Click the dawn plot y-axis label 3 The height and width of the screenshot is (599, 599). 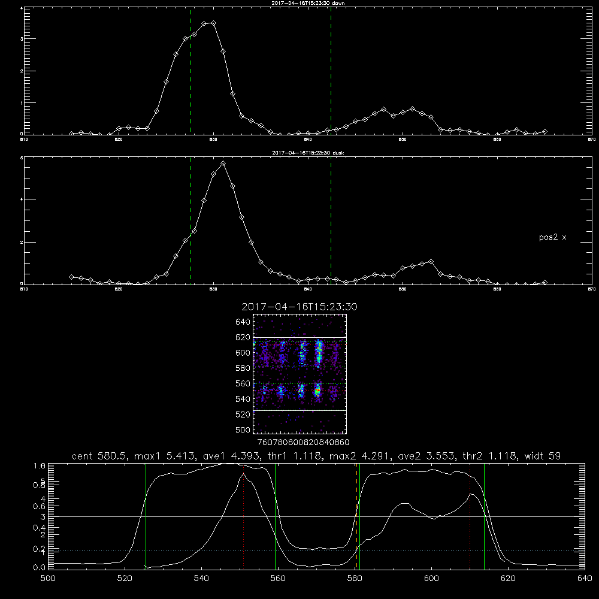pyautogui.click(x=22, y=39)
